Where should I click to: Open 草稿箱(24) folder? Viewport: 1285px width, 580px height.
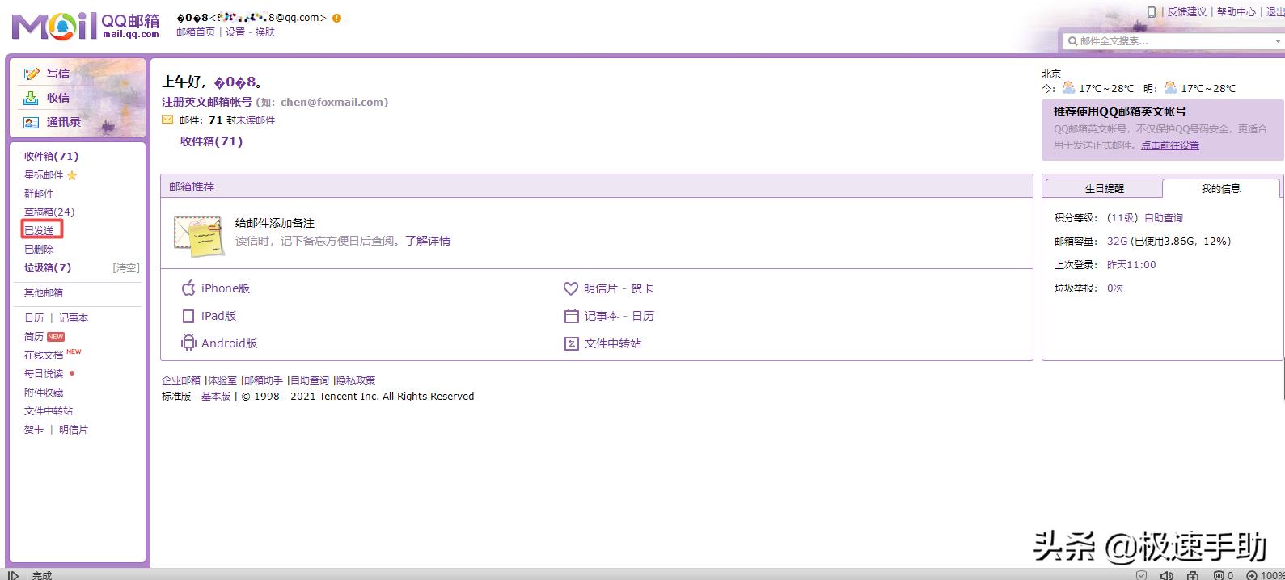coord(49,212)
